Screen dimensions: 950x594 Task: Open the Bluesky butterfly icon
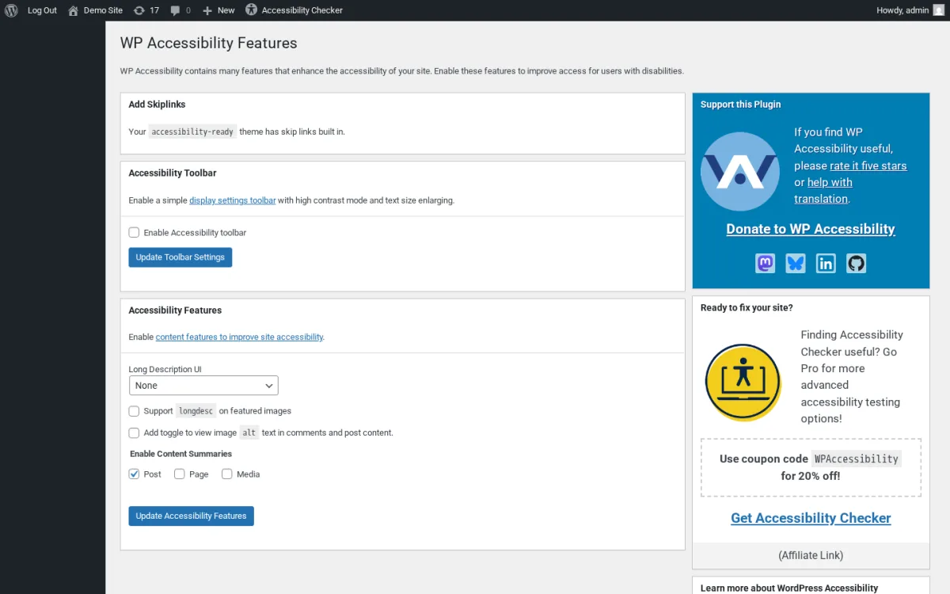click(796, 263)
